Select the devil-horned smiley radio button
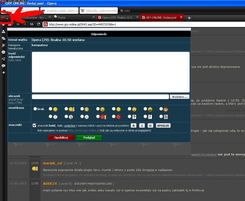Image resolution: width=245 pixels, height=201 pixels. click(x=161, y=109)
